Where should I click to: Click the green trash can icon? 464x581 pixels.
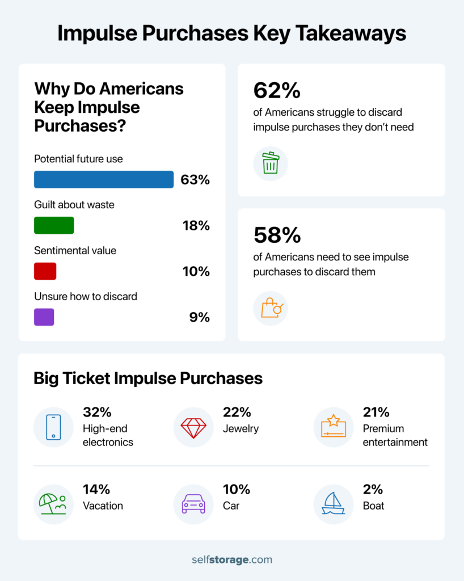tap(271, 163)
